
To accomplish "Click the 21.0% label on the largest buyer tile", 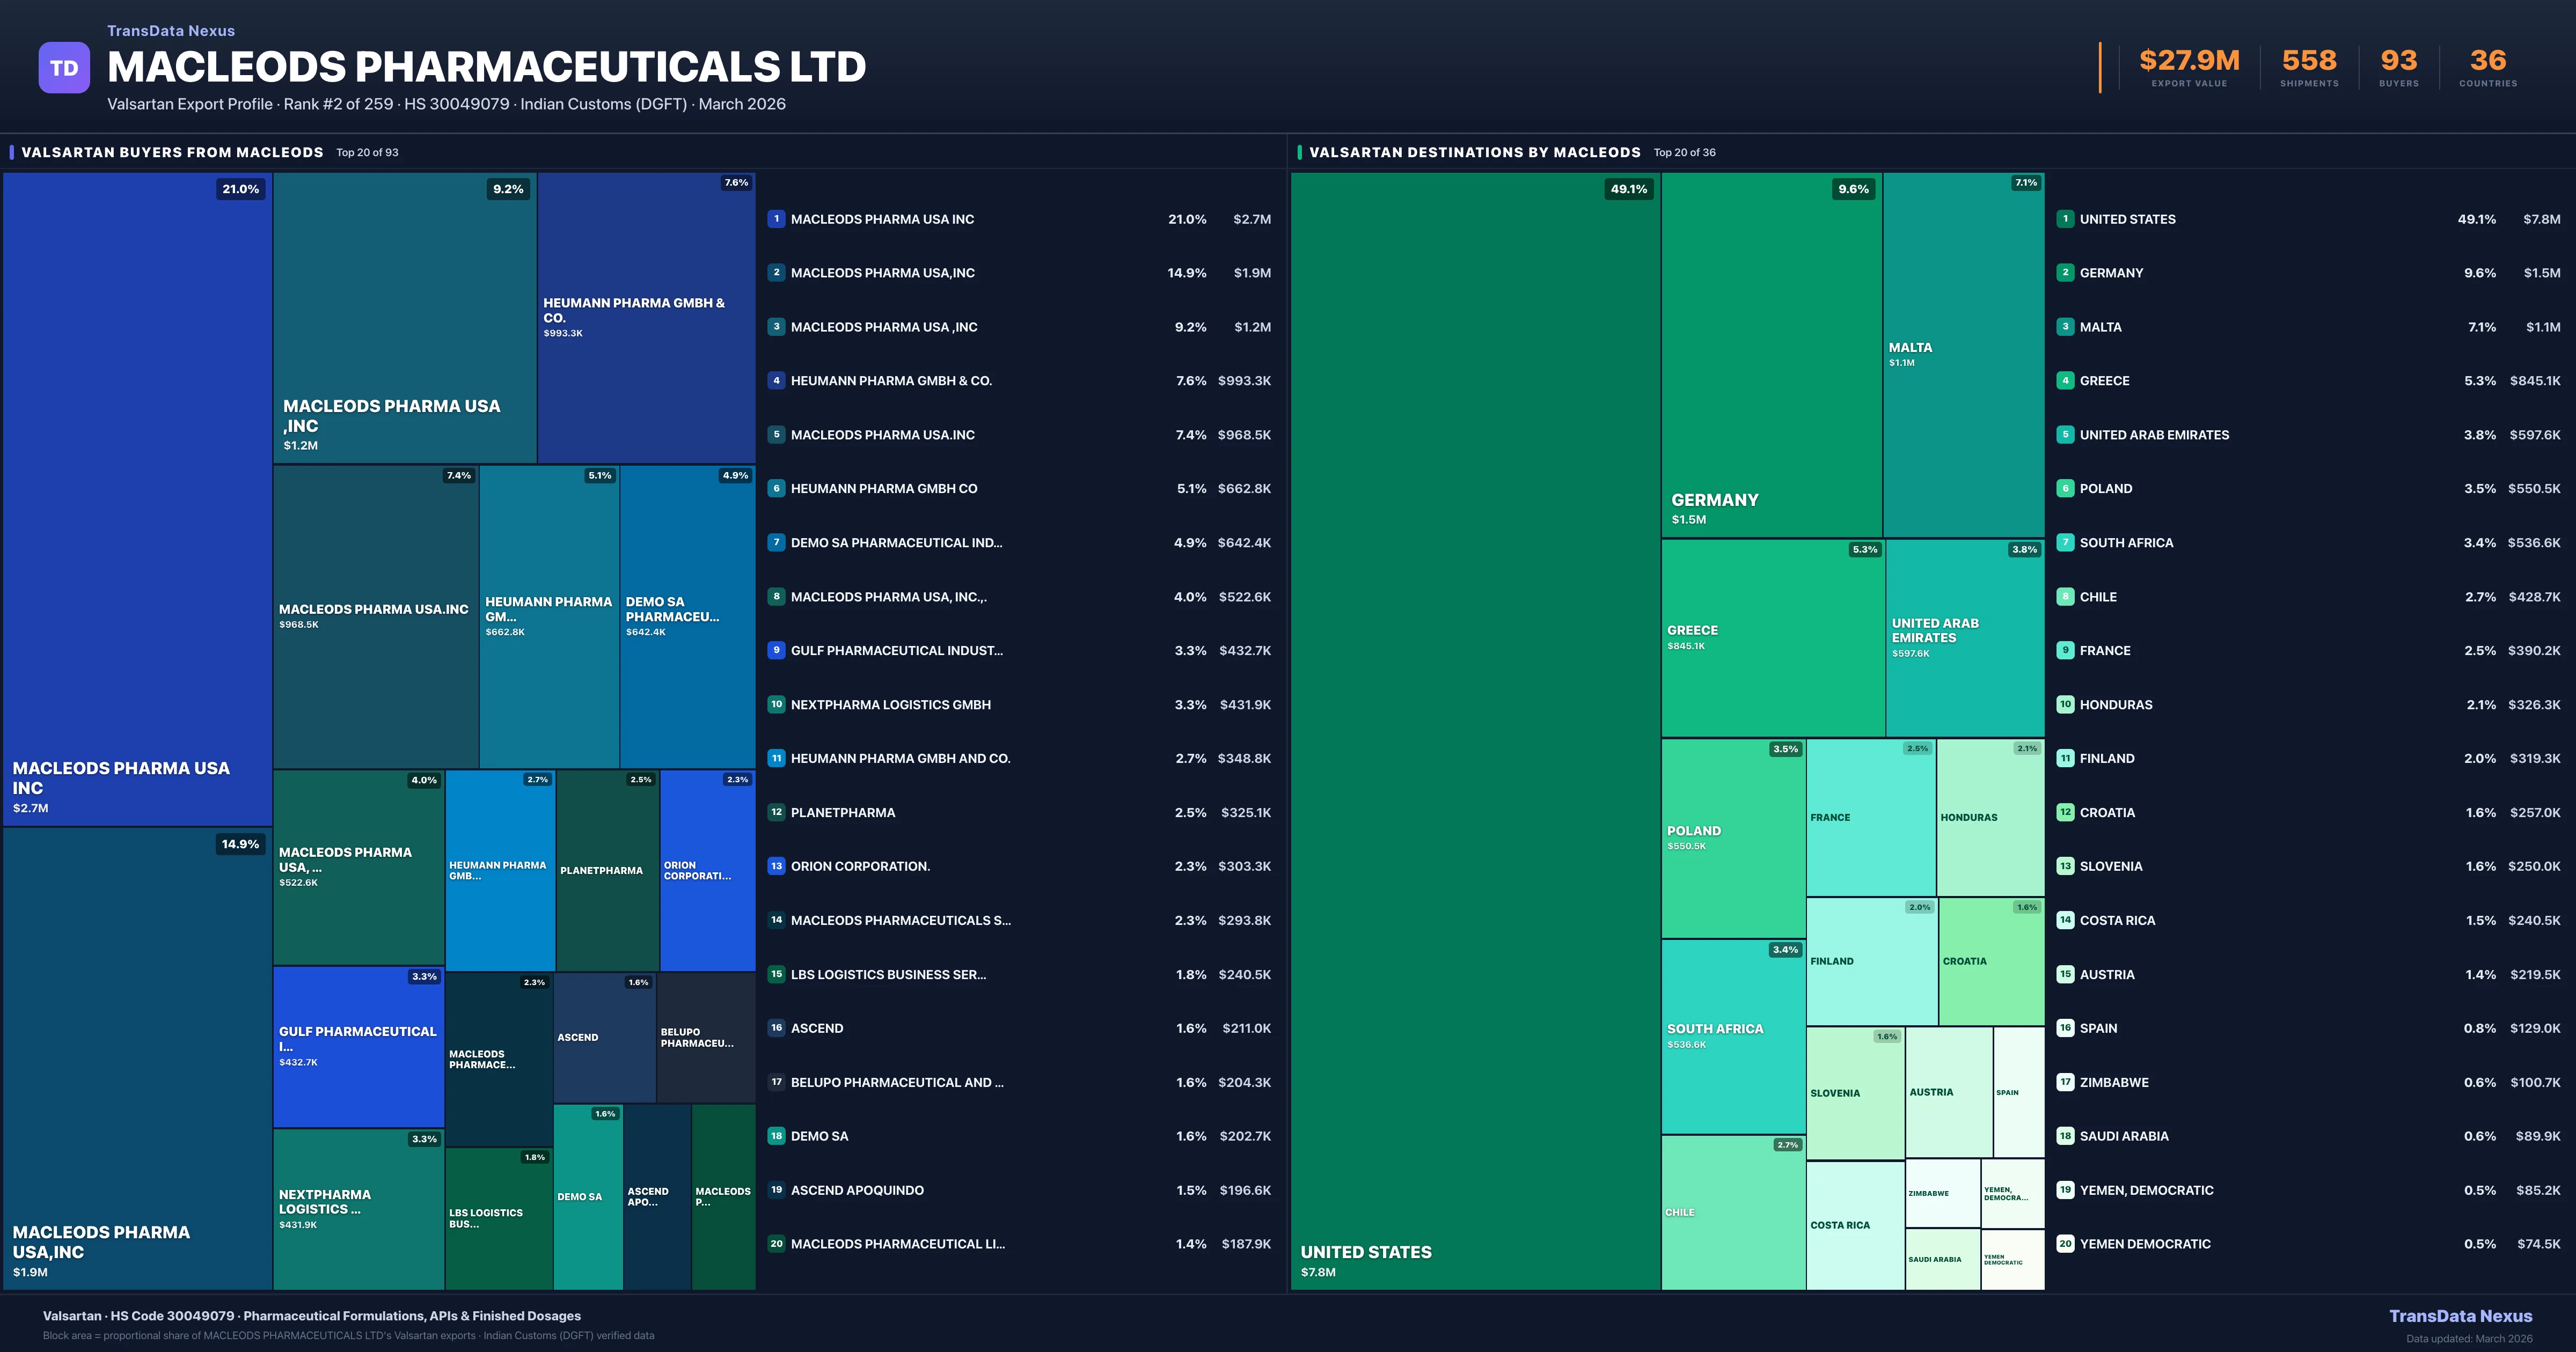I will 240,189.
